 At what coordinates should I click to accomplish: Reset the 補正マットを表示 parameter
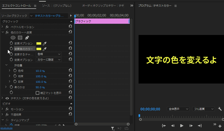point(70,92)
